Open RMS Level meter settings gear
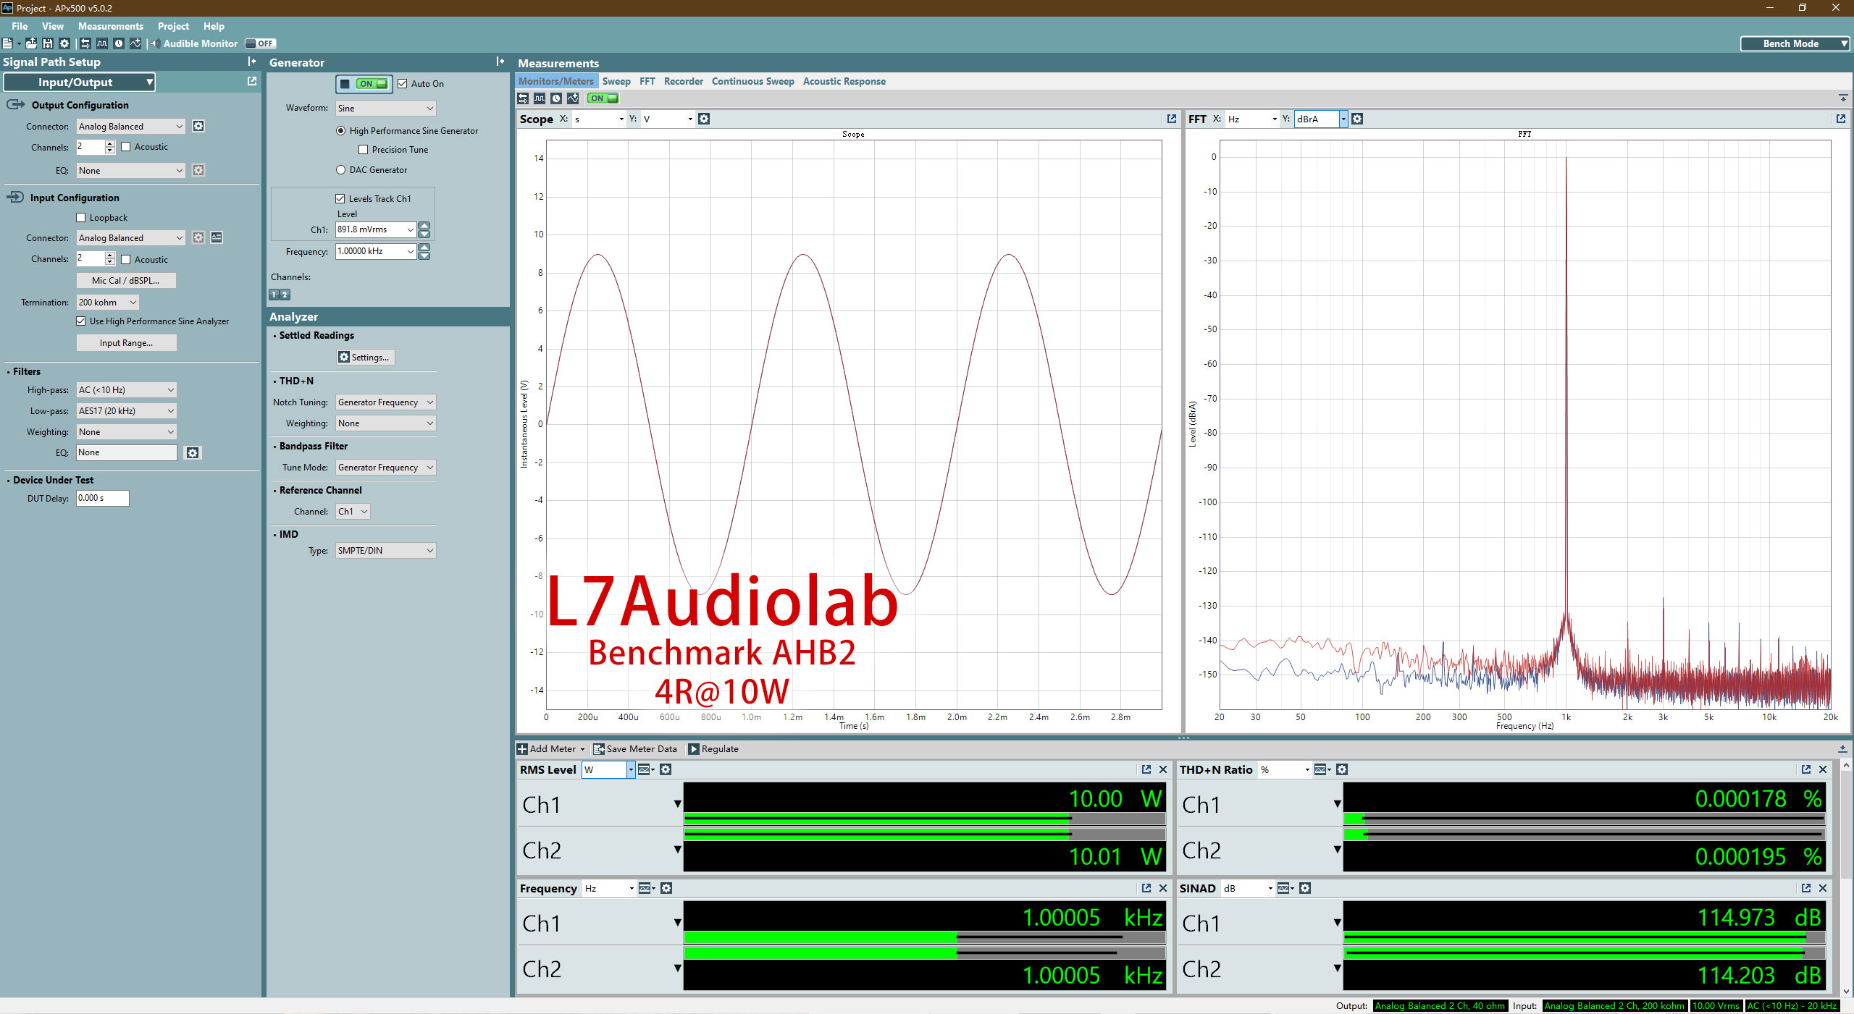The width and height of the screenshot is (1854, 1014). click(666, 769)
